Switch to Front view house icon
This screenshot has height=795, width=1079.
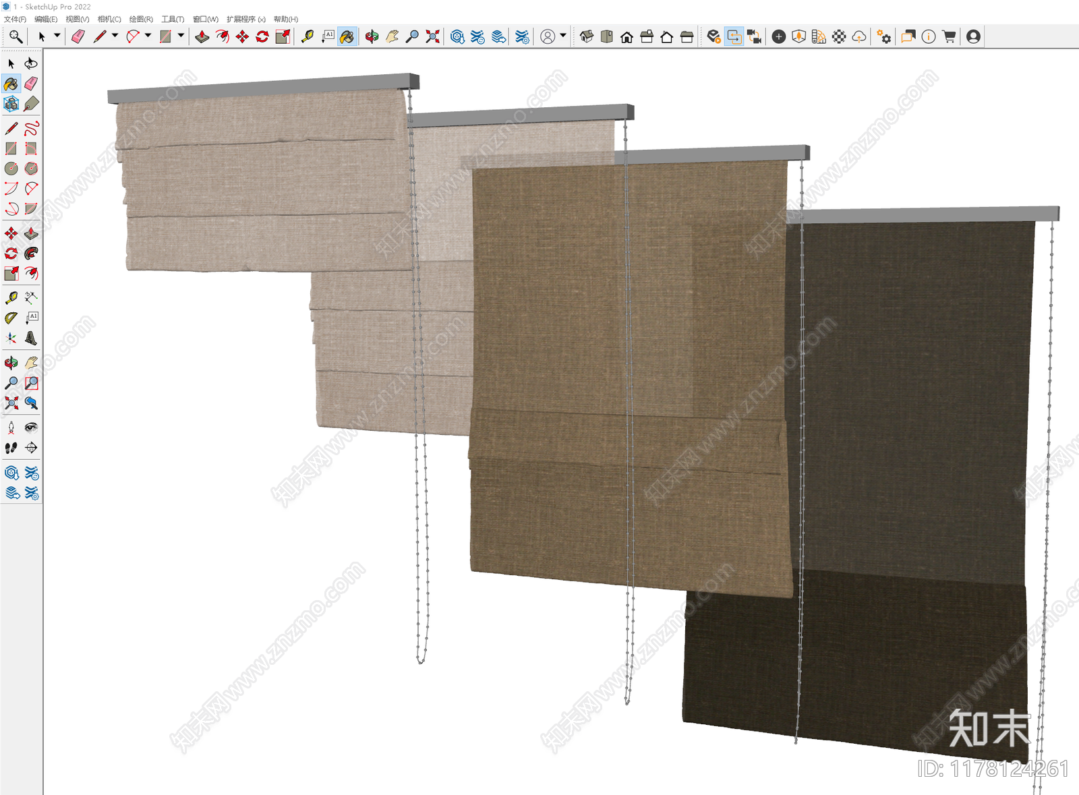click(626, 36)
